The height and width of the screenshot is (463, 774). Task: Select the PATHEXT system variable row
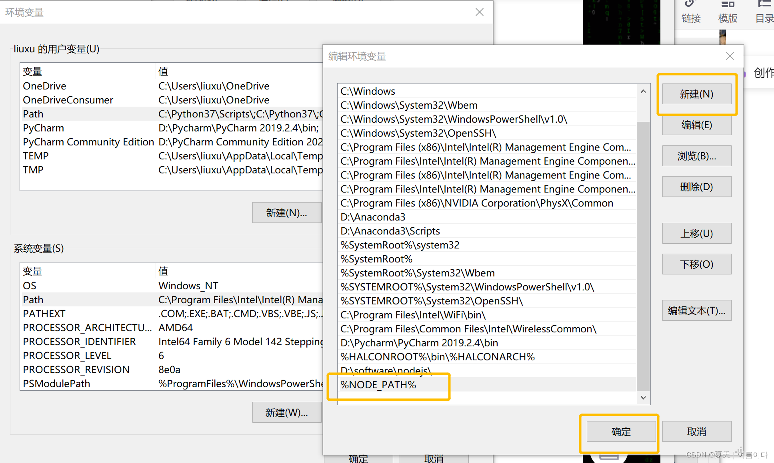[x=44, y=314]
